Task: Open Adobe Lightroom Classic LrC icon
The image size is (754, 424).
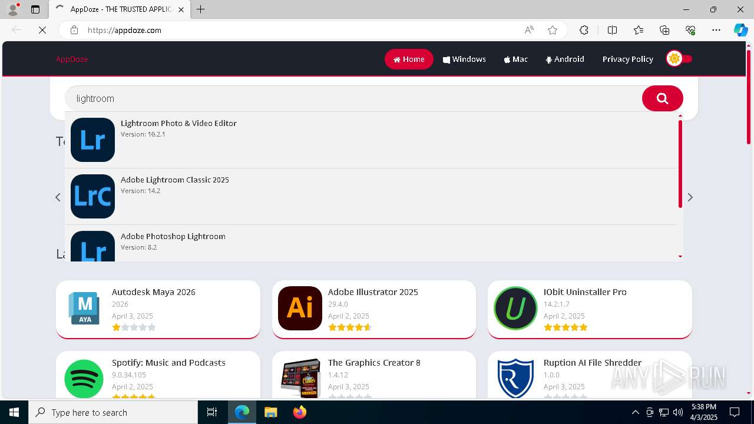Action: click(92, 196)
